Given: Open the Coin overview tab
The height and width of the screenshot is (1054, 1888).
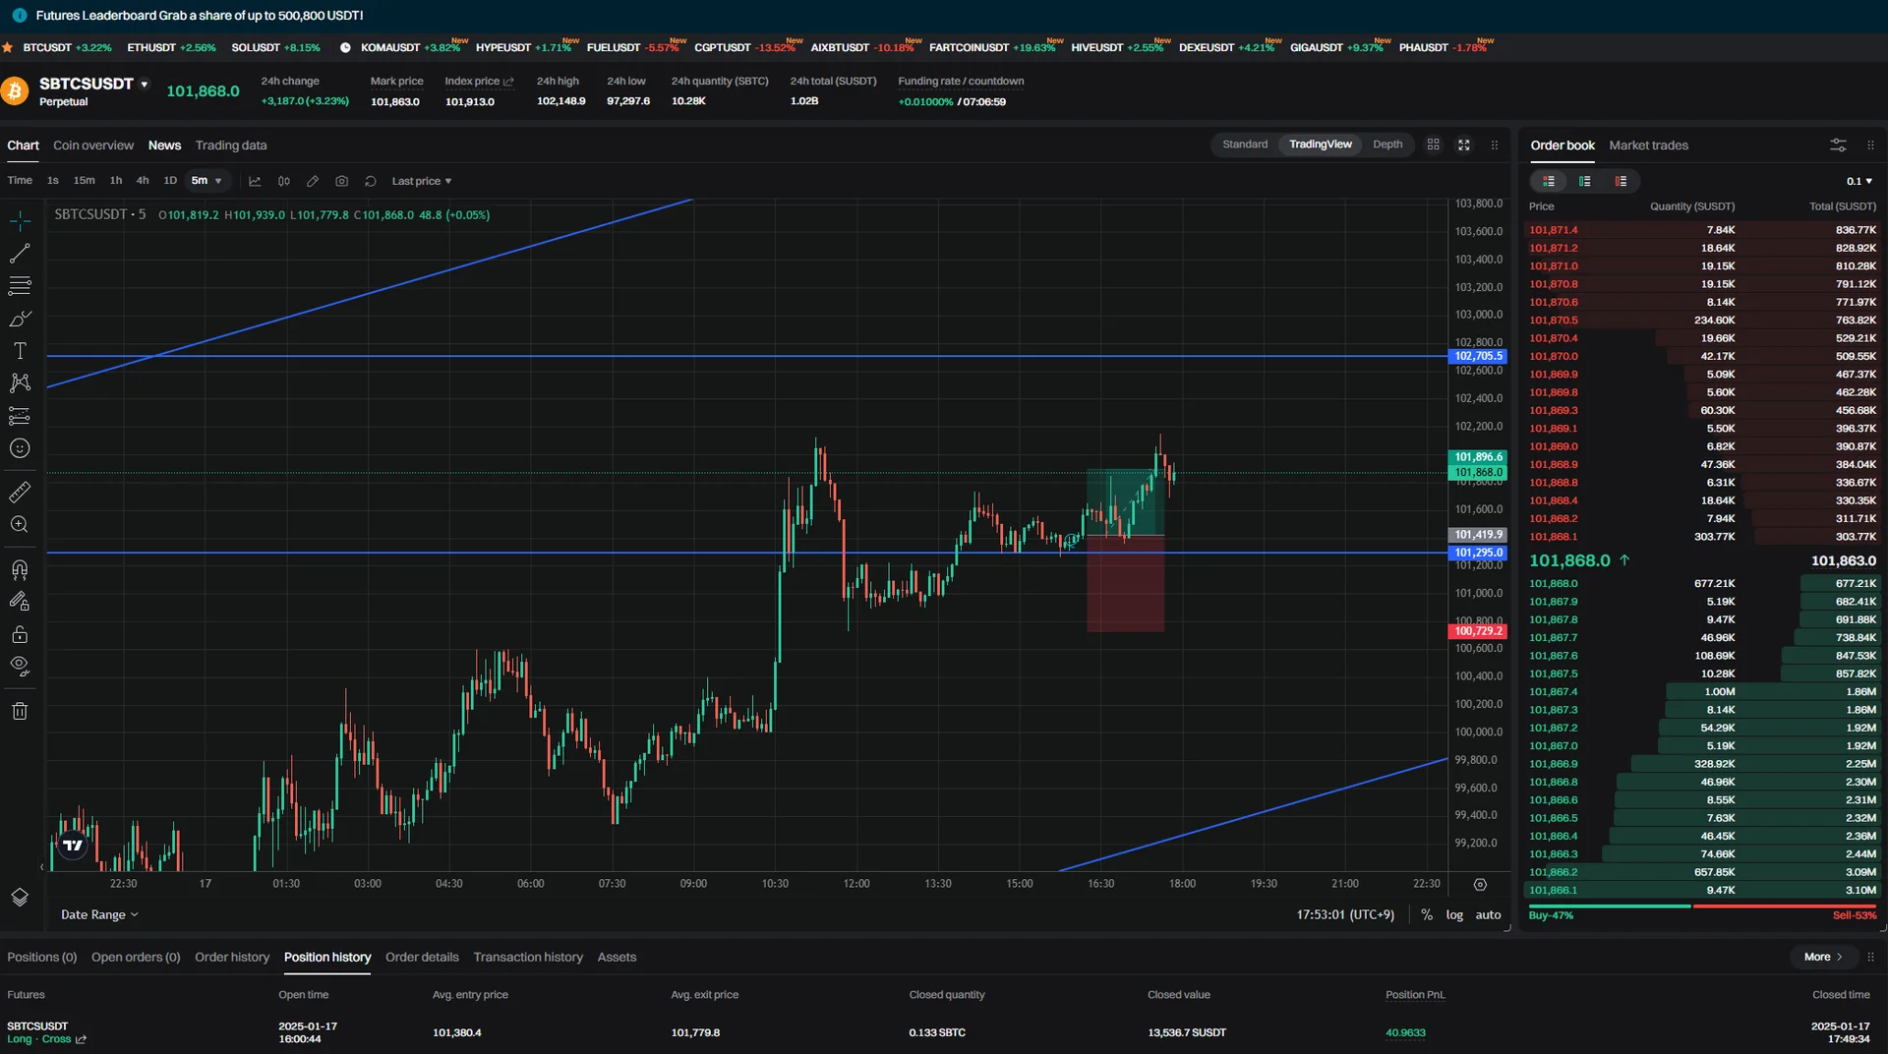Looking at the screenshot, I should 93,146.
